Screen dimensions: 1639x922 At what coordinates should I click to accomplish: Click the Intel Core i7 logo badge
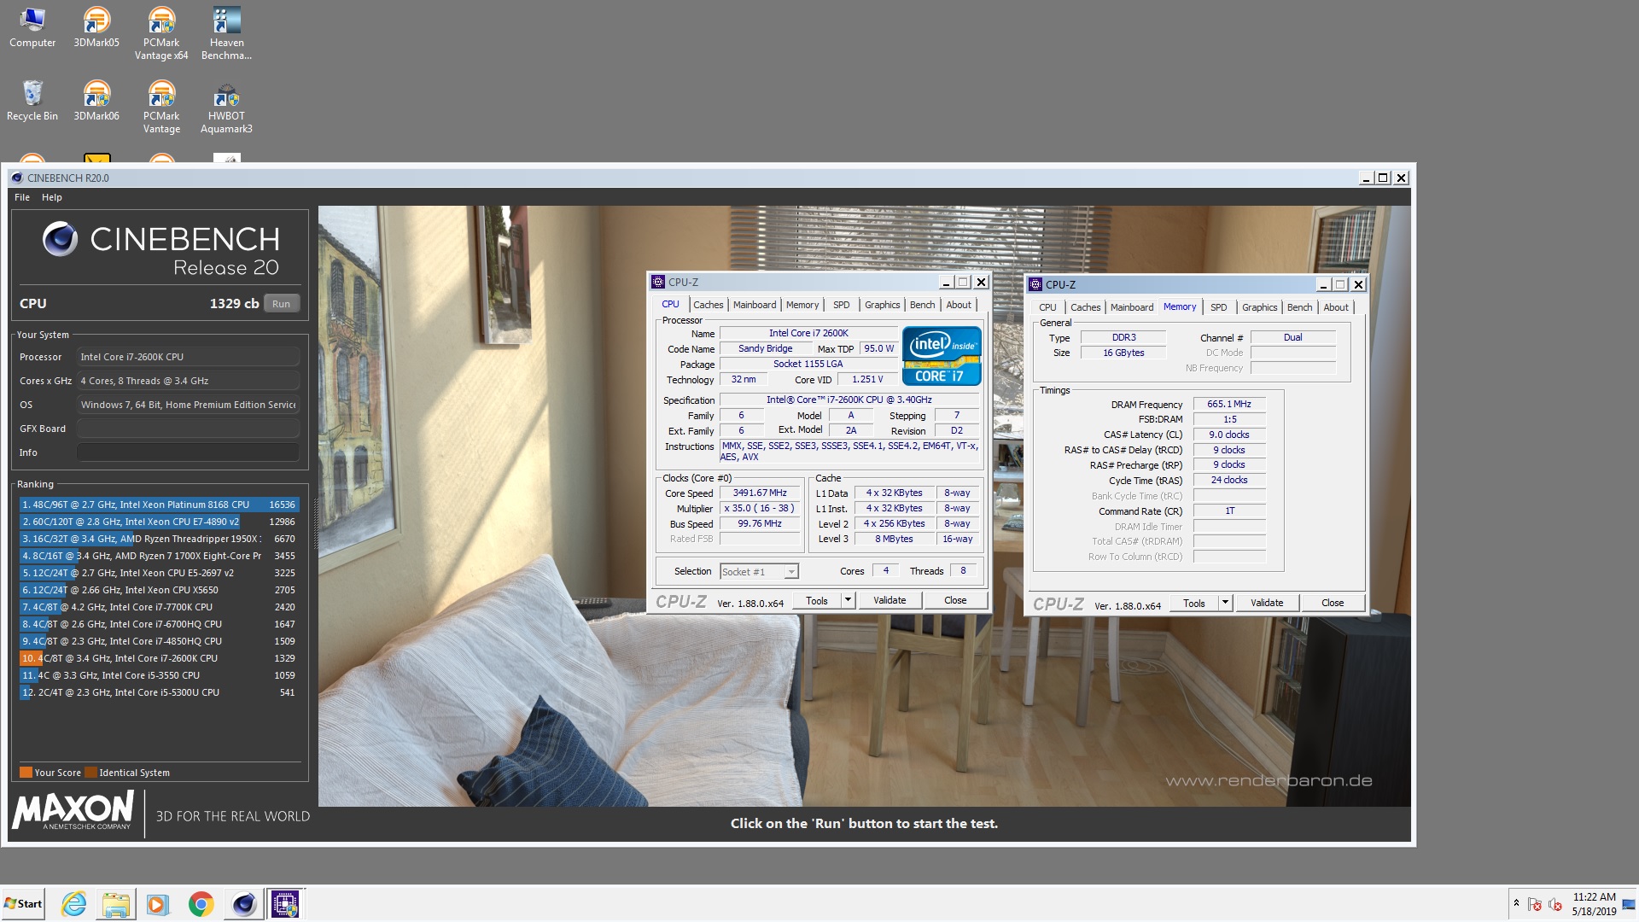942,356
